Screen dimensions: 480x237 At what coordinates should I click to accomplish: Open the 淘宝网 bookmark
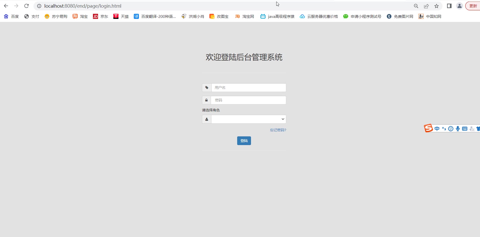[x=245, y=16]
